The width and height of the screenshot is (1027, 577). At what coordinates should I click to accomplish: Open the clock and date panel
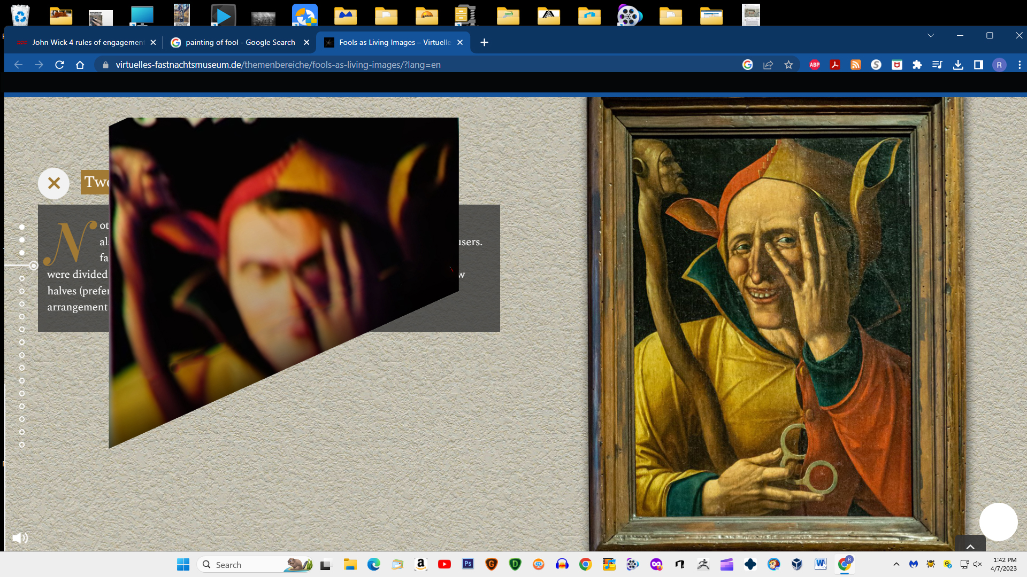point(1004,565)
